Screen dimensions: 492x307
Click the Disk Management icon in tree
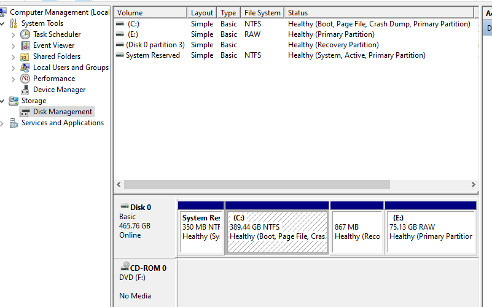[x=25, y=112]
